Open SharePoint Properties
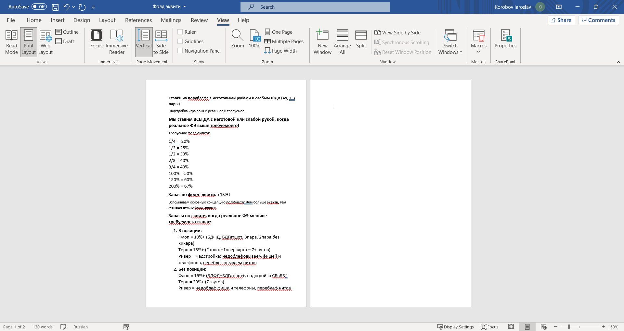Viewport: 624px width, 331px height. 505,39
